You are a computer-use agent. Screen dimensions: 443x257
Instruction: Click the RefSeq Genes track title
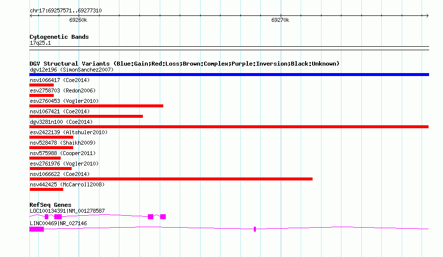50,205
